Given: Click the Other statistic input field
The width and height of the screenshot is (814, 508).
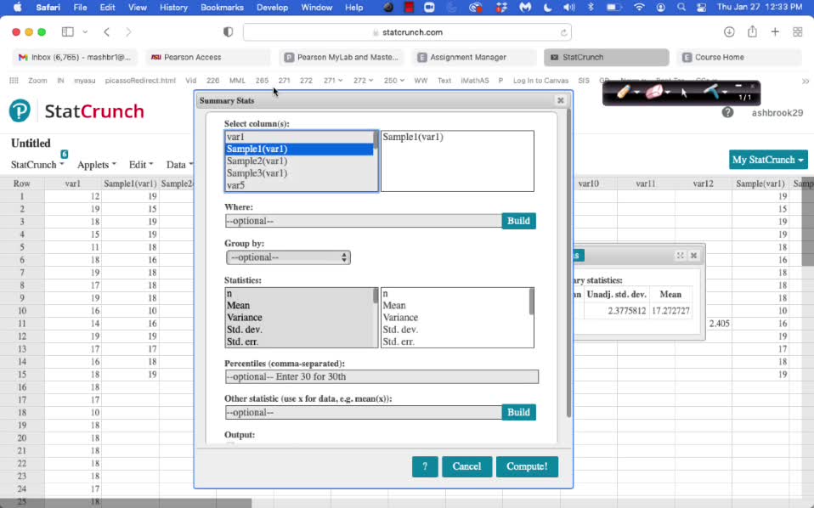Looking at the screenshot, I should [364, 413].
